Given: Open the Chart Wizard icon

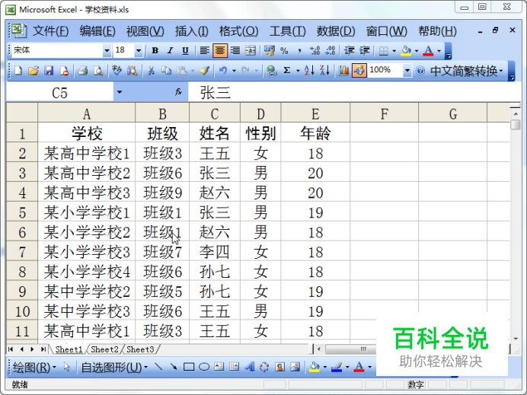Looking at the screenshot, I should click(x=343, y=71).
